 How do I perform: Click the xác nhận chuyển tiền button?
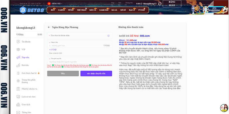[96, 74]
